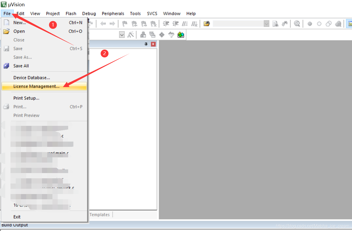Pin the Project panel
The width and height of the screenshot is (352, 231).
click(x=146, y=44)
